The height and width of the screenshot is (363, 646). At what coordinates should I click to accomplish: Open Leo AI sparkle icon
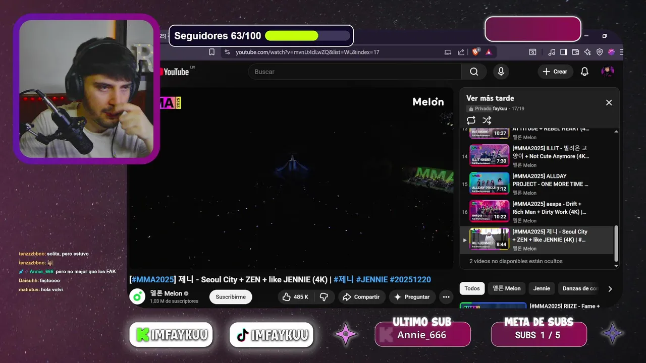tap(587, 52)
